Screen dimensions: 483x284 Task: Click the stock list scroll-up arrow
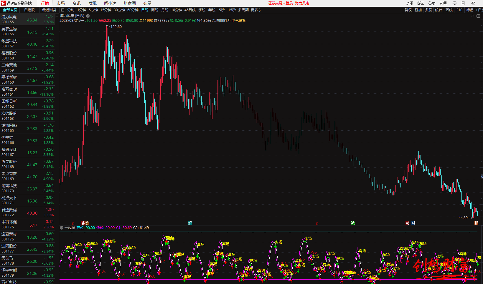click(57, 16)
